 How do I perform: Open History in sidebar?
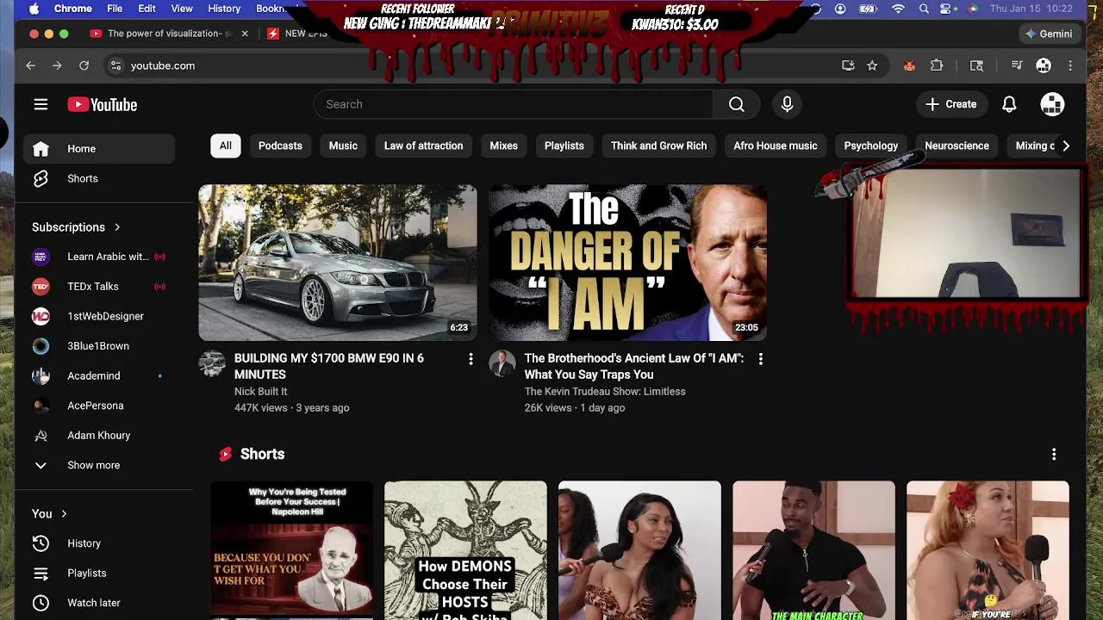tap(98, 543)
